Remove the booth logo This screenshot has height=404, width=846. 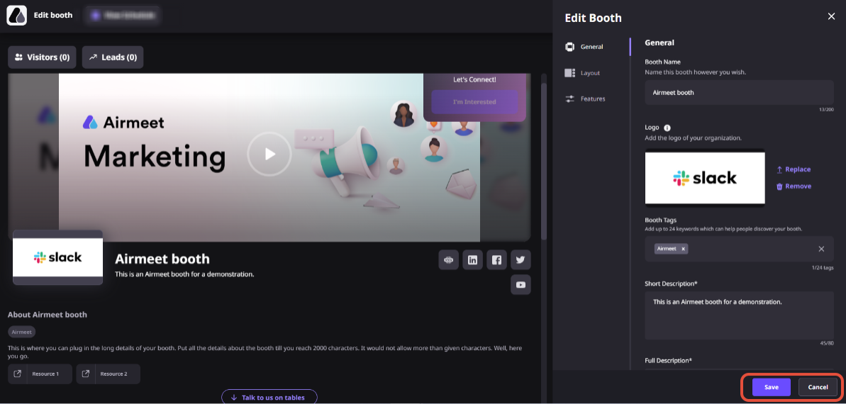pos(793,186)
